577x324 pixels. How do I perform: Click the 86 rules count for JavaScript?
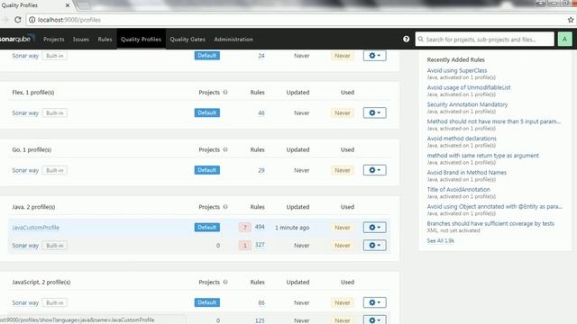[x=261, y=302]
